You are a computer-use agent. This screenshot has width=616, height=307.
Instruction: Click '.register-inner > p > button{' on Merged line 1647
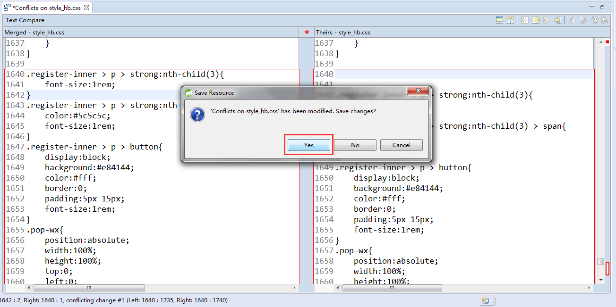[94, 147]
